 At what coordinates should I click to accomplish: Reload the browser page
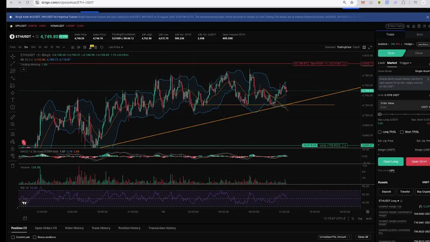[x=28, y=2]
